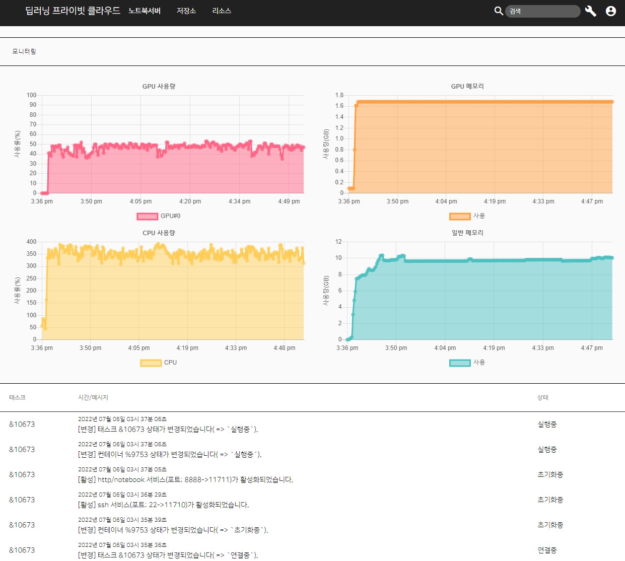
Task: Click the ssh service port 11710 message
Action: [164, 505]
